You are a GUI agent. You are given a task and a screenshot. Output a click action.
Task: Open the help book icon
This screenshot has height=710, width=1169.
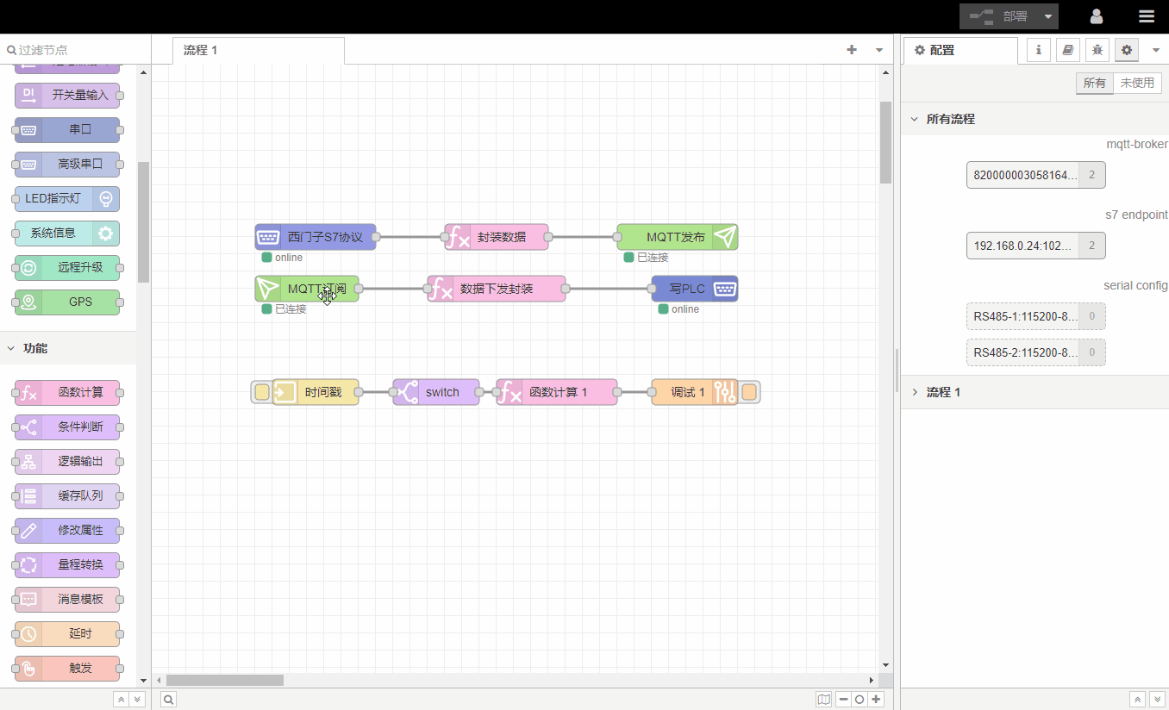[x=1067, y=50]
